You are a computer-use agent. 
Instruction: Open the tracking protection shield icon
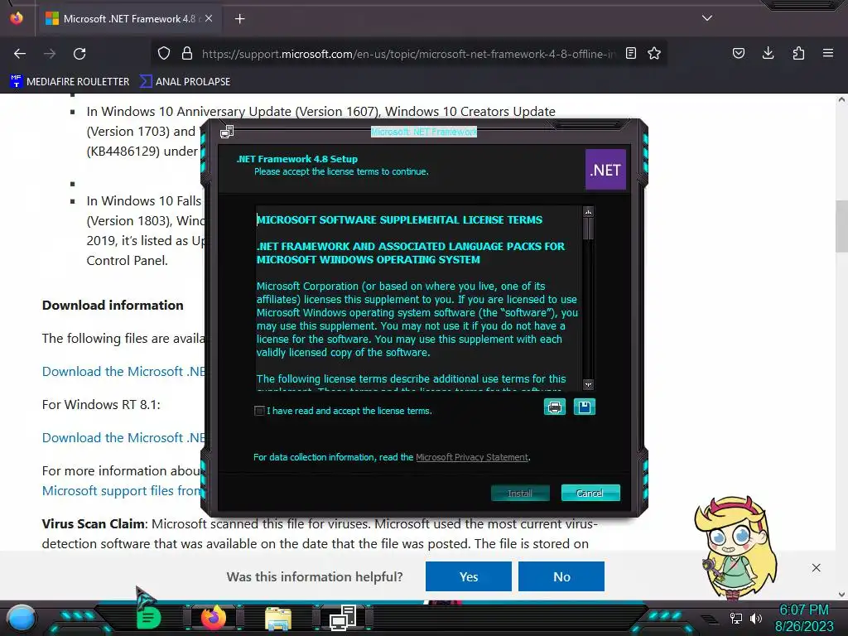(164, 54)
